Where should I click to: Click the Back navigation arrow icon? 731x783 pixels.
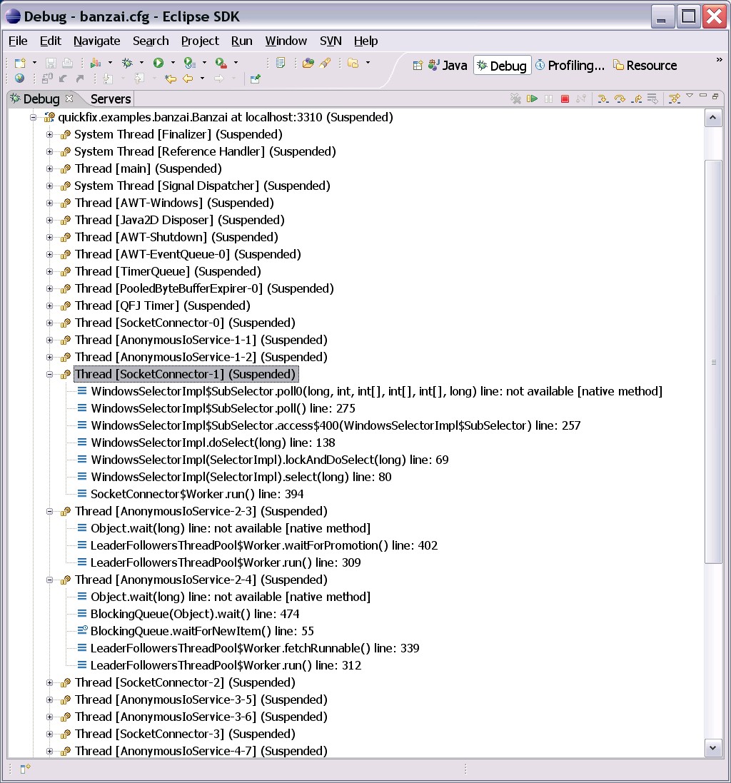tap(188, 79)
